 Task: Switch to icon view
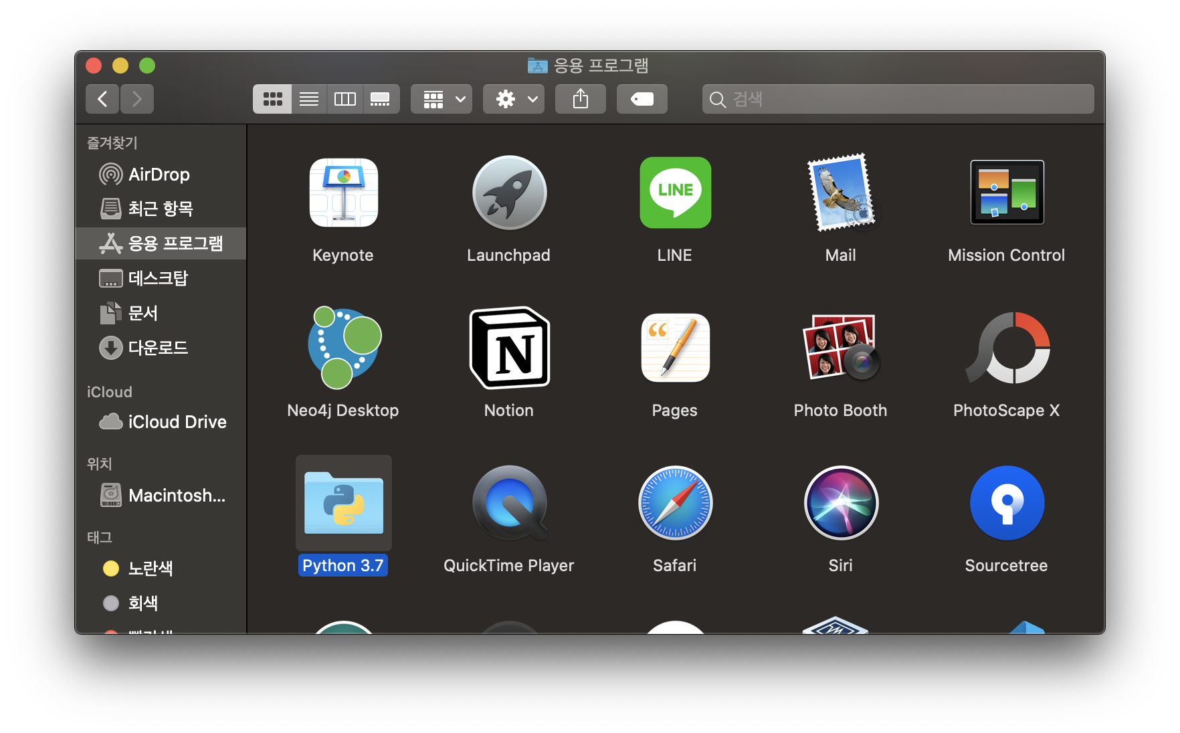[272, 99]
